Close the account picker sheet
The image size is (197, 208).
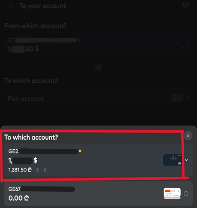click(x=188, y=136)
